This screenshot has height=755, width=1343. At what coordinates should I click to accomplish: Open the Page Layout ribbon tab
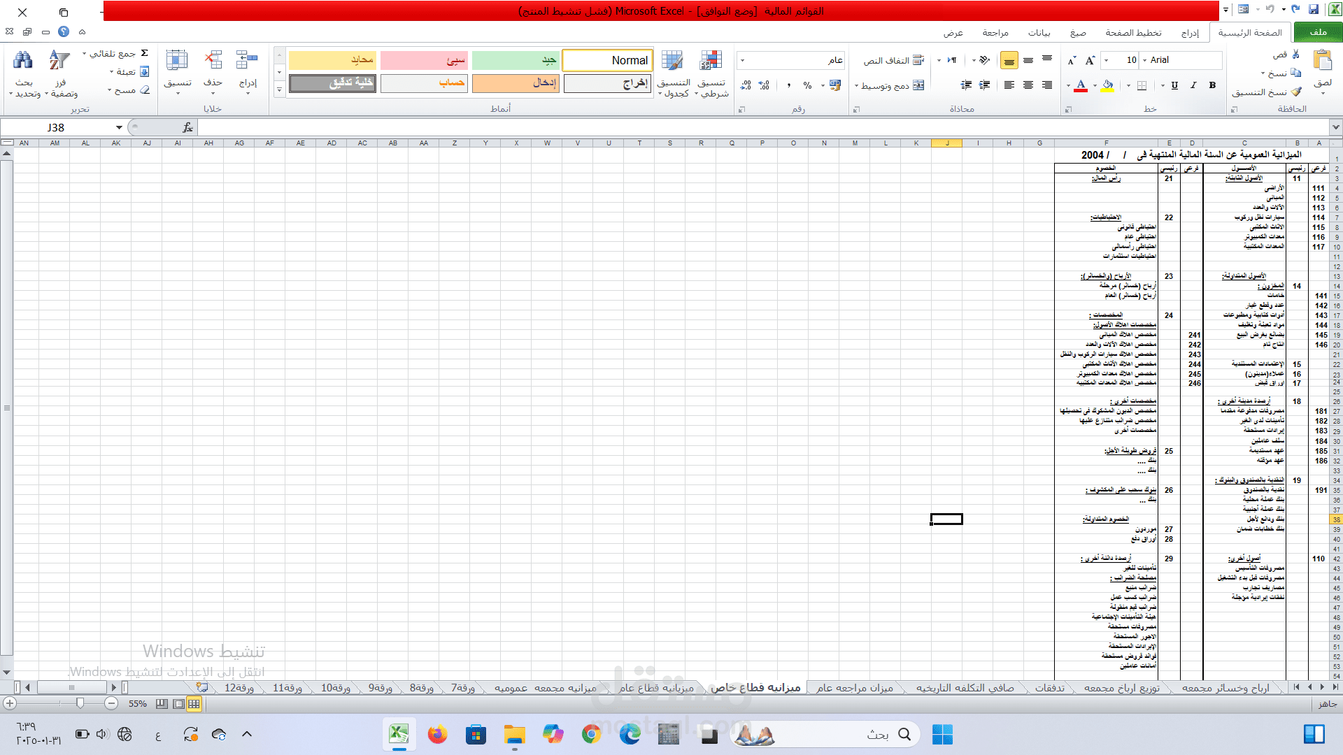click(1133, 33)
